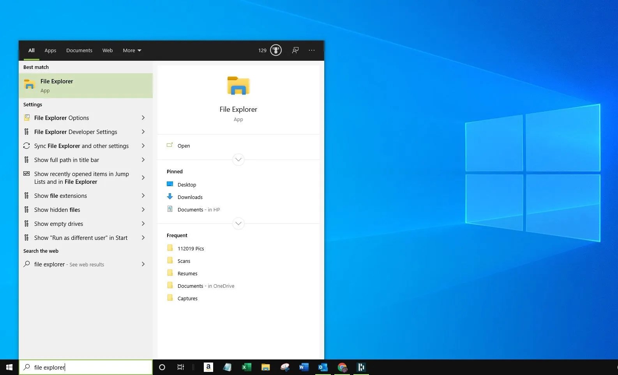This screenshot has height=375, width=618.
Task: Expand Show hidden files arrow
Action: click(x=143, y=210)
